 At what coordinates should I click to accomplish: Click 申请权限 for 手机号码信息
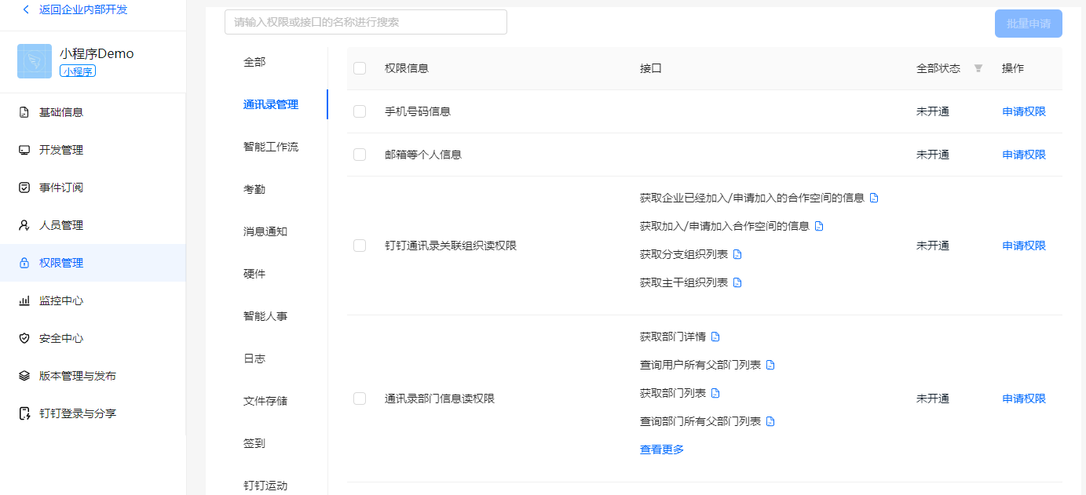[x=1024, y=111]
